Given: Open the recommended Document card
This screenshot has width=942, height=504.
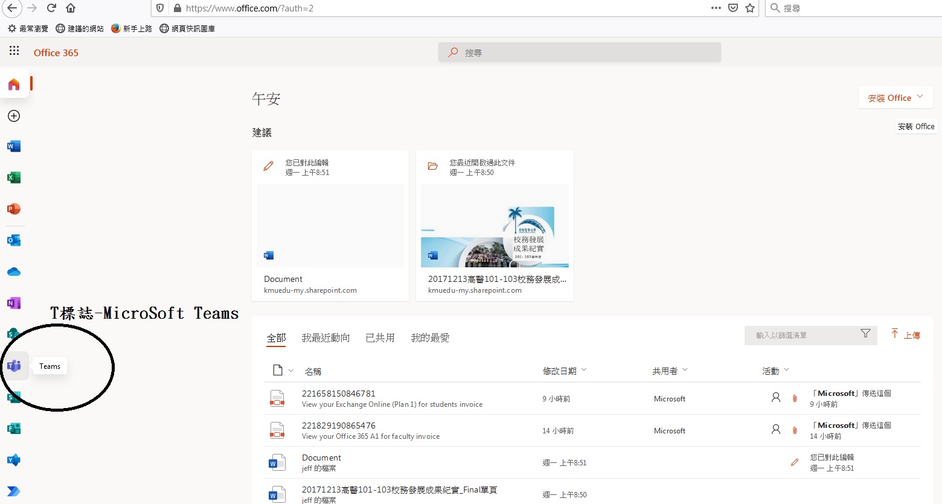Looking at the screenshot, I should (330, 225).
